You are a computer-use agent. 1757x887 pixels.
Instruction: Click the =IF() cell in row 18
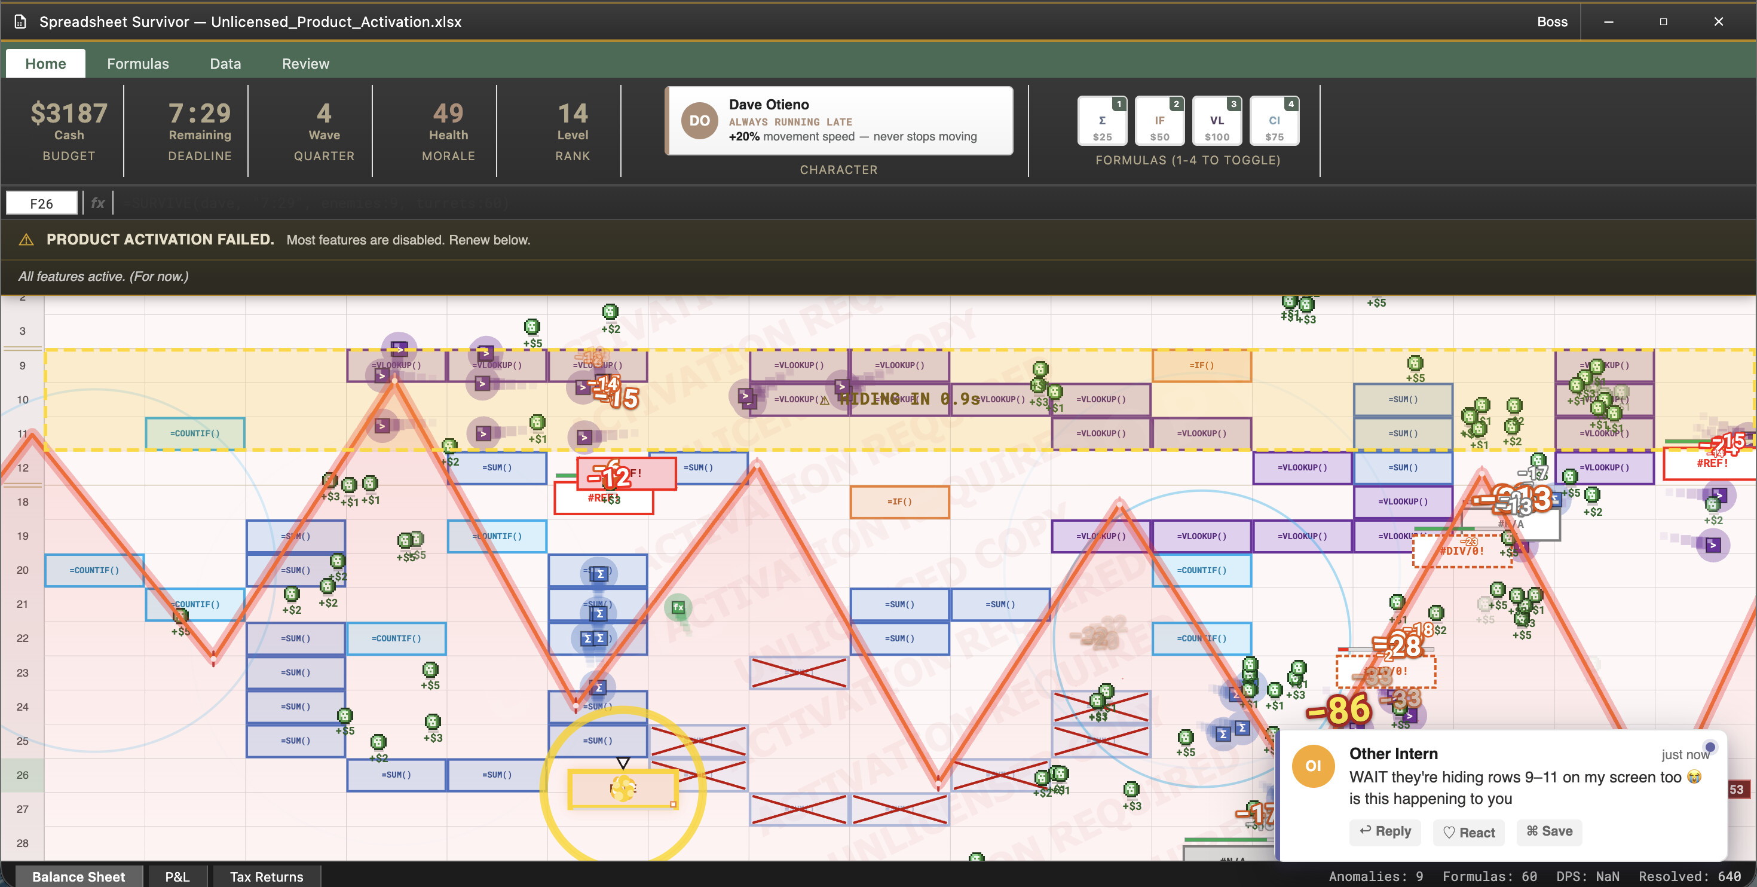coord(899,502)
